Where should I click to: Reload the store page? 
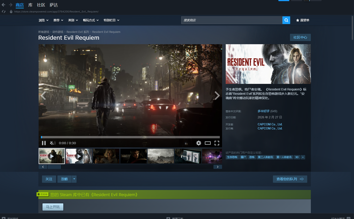pos(4,11)
